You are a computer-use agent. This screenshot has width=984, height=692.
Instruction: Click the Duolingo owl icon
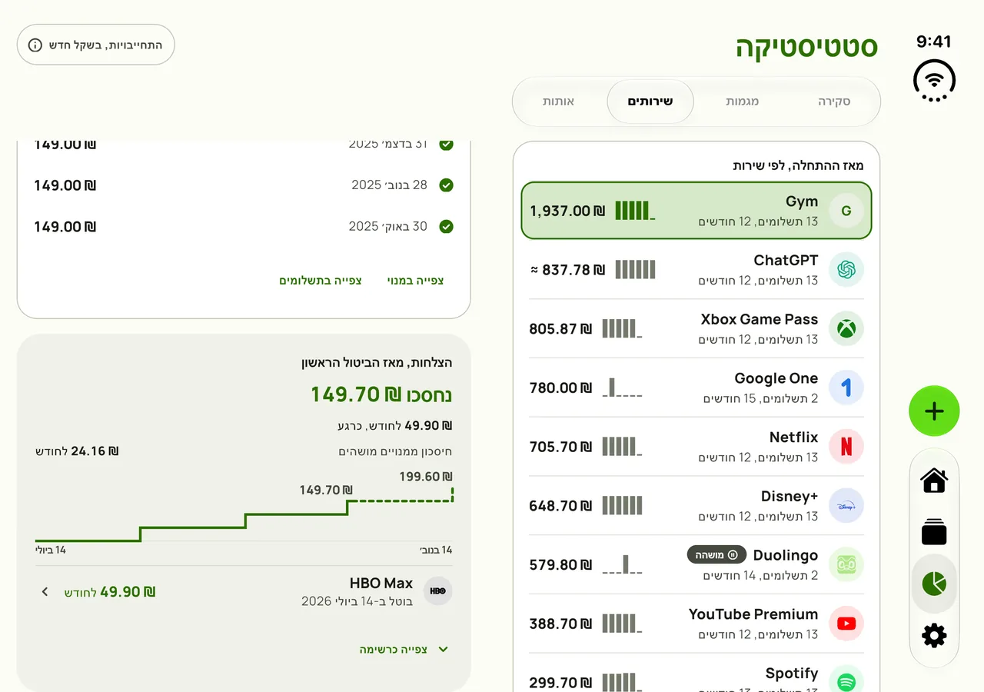[846, 564]
